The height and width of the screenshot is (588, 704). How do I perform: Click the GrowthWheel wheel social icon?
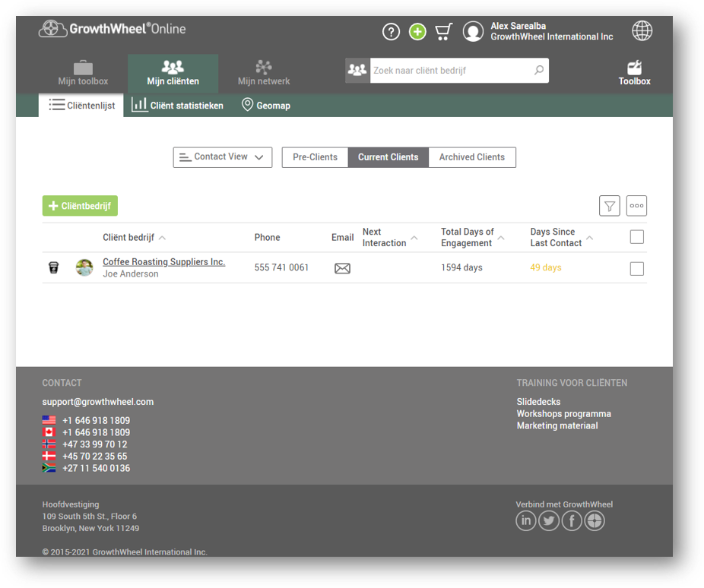pos(595,520)
